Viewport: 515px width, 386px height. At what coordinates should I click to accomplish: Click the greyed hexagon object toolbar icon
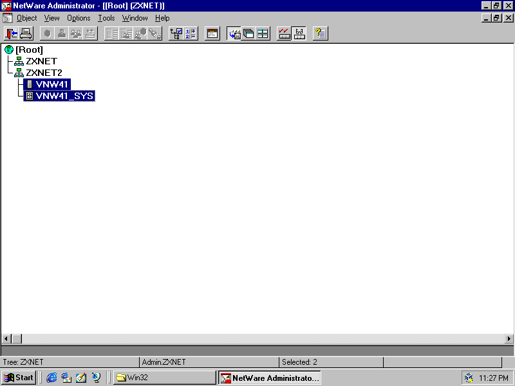click(47, 33)
